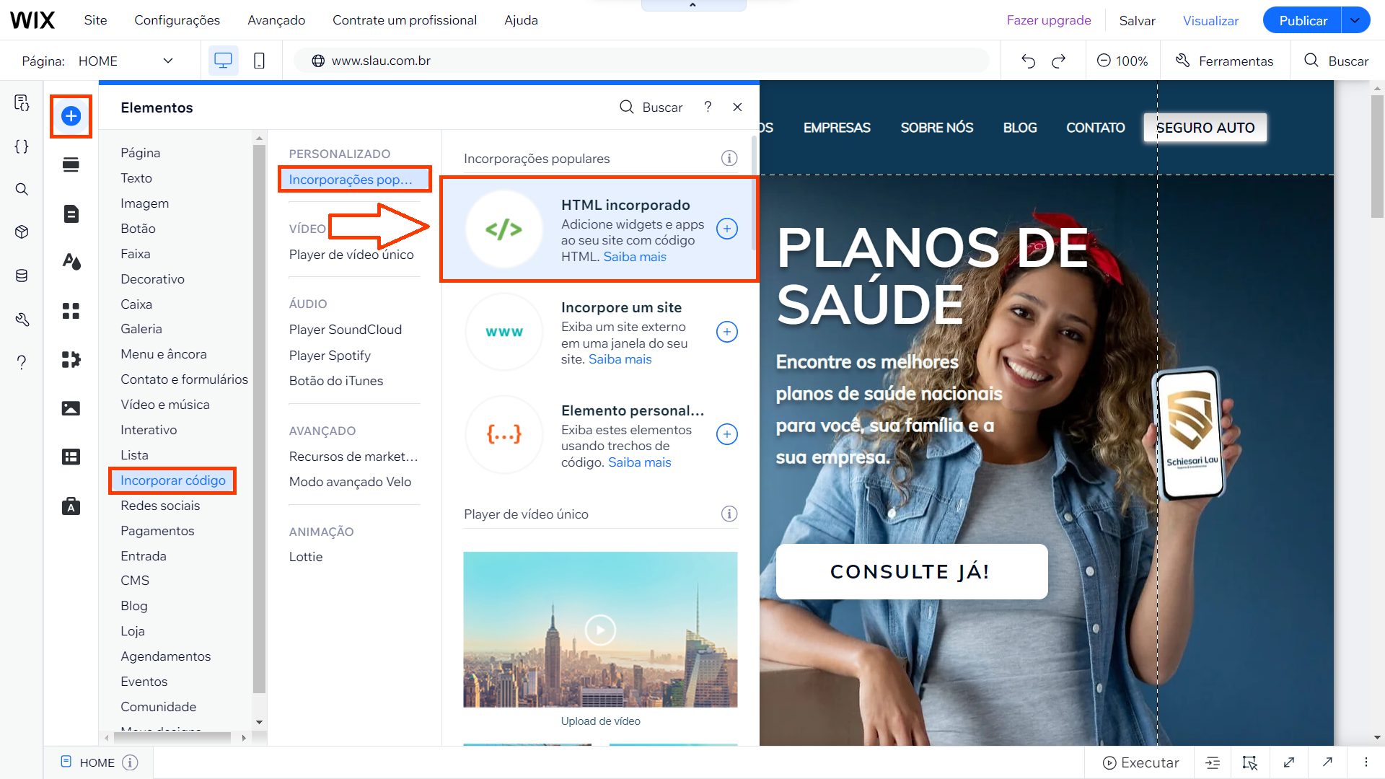Click the blue Add Elements plus icon
Screen dimensions: 1385x779
(71, 116)
